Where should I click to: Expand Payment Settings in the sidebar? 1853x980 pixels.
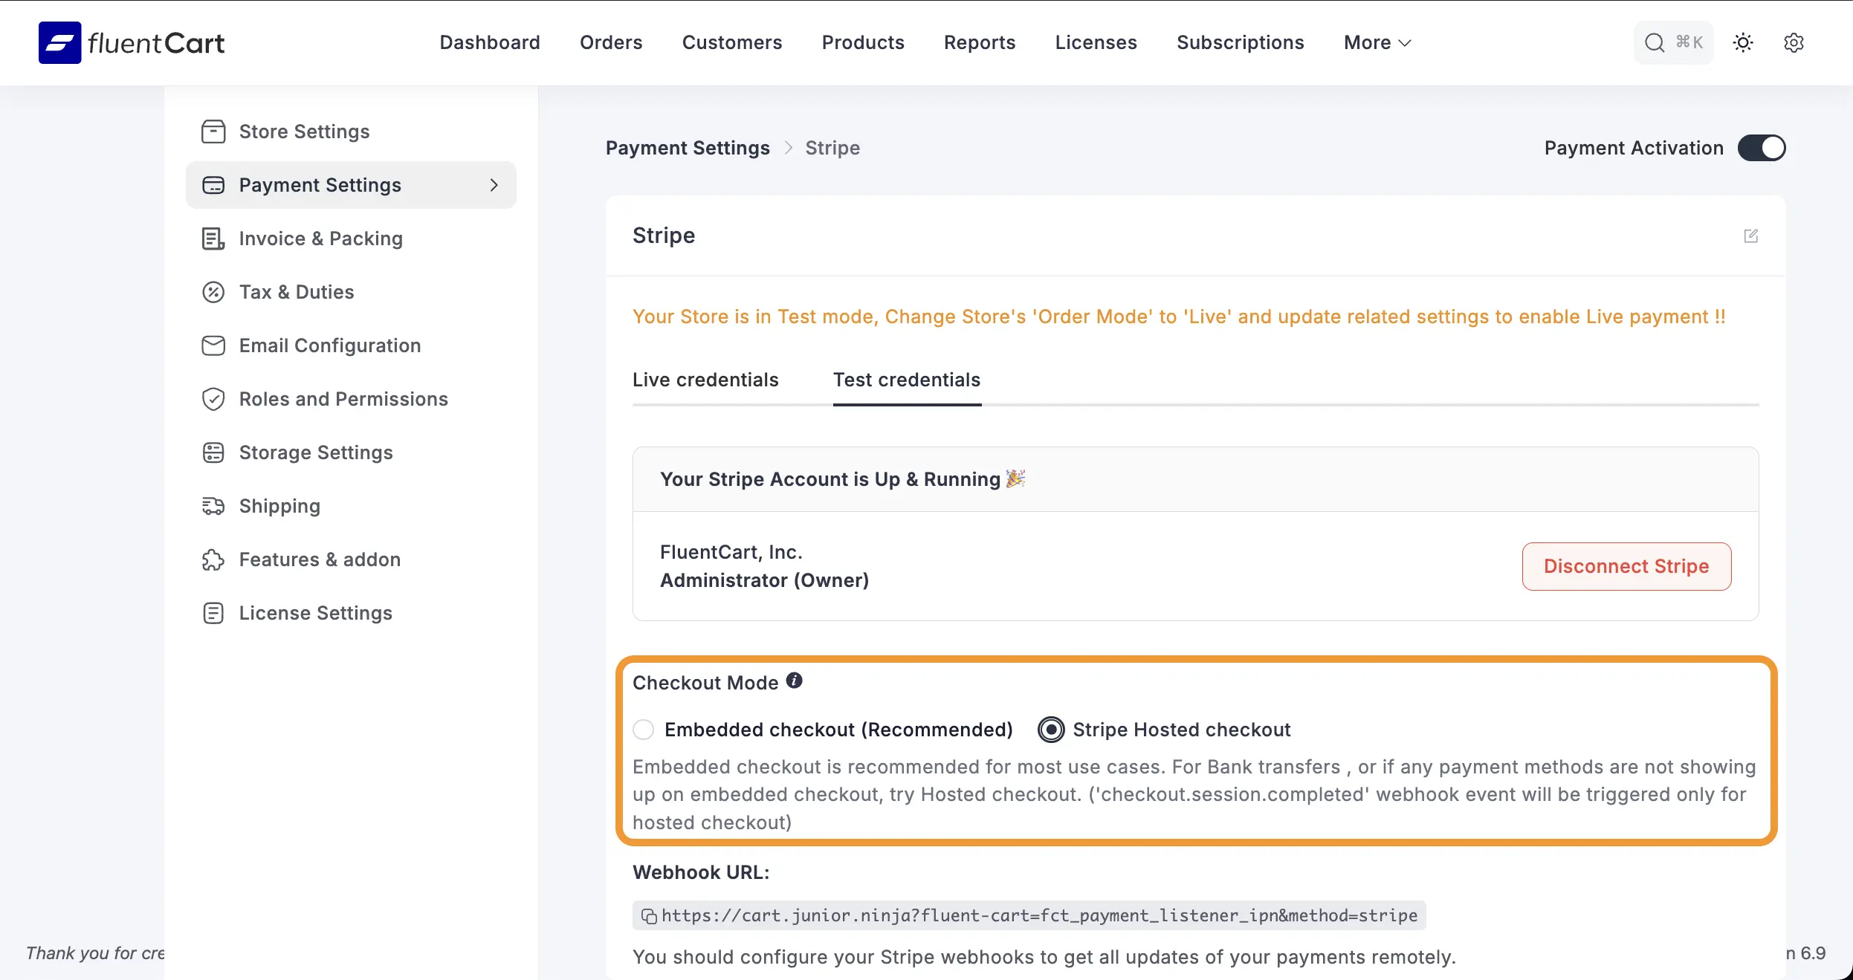click(x=494, y=185)
